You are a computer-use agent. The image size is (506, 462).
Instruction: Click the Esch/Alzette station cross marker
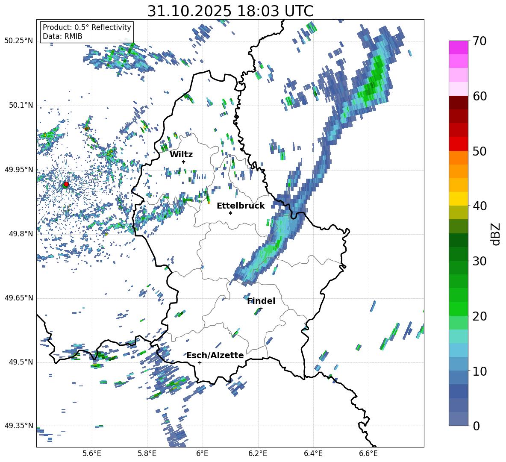click(x=200, y=362)
